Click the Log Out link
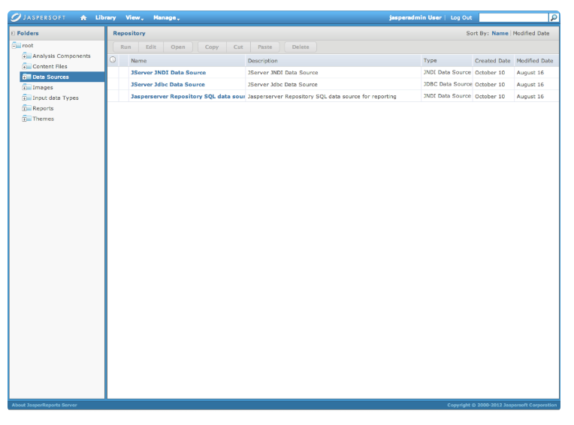The image size is (574, 425). pos(461,17)
